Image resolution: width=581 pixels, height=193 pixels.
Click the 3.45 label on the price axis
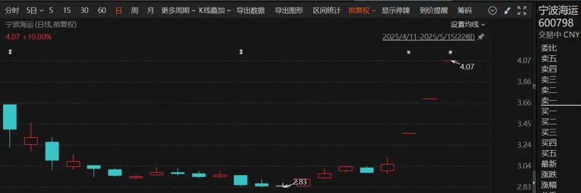point(525,124)
